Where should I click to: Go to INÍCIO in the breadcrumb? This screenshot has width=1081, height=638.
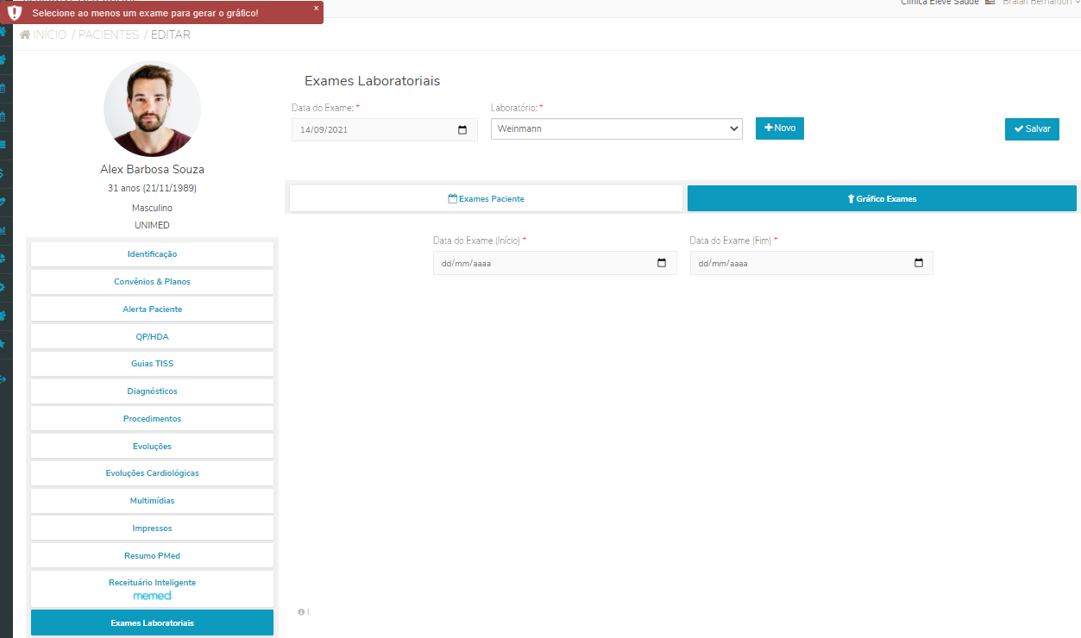click(49, 34)
